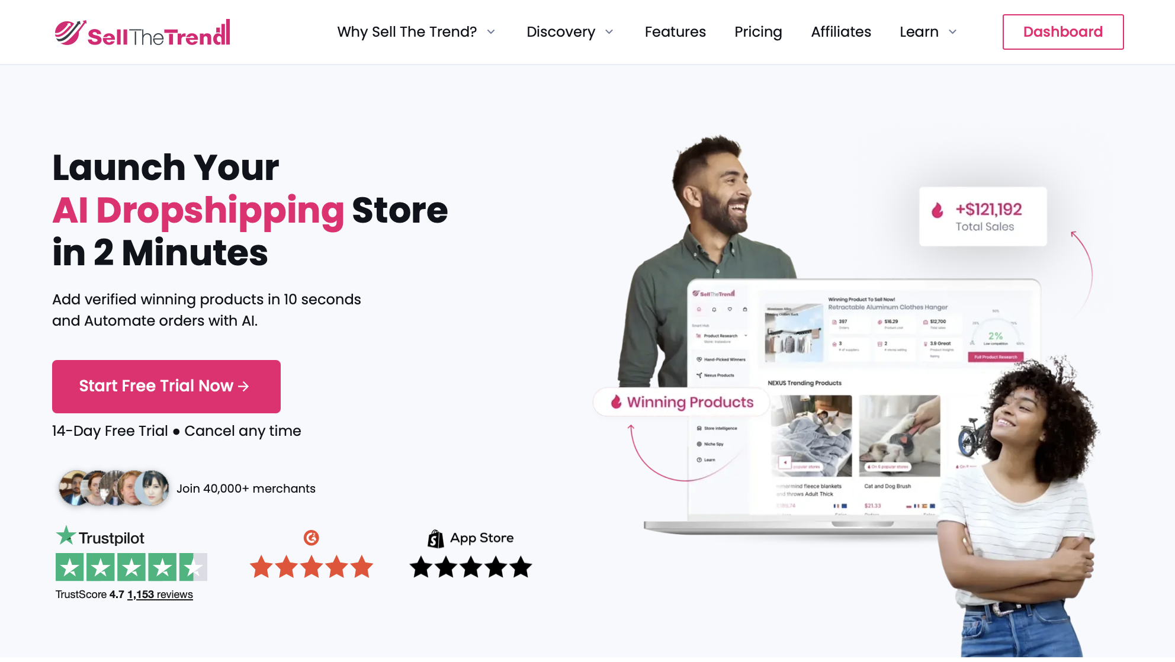Expand the Learn dropdown chevron
Viewport: 1175px width, 662px height.
point(953,32)
